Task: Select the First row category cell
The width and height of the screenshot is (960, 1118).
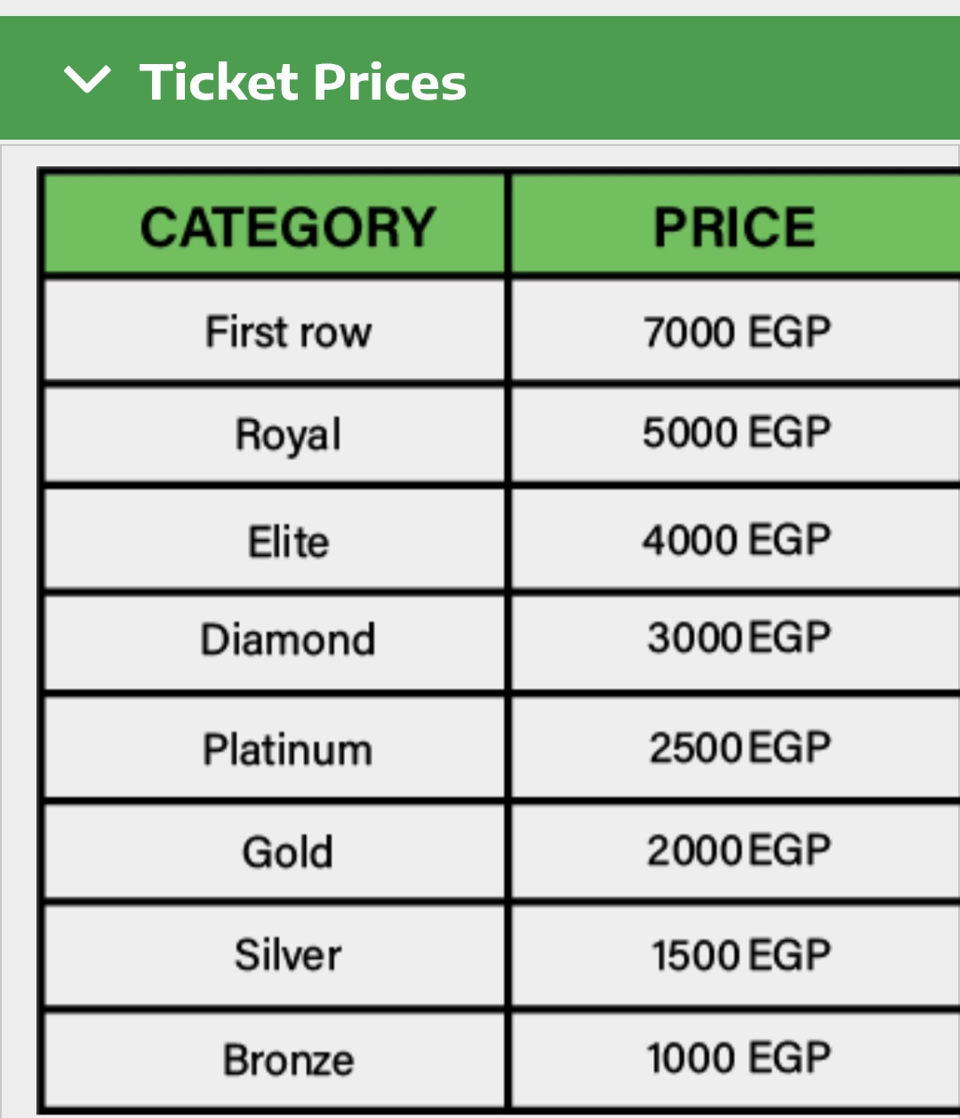Action: tap(288, 332)
